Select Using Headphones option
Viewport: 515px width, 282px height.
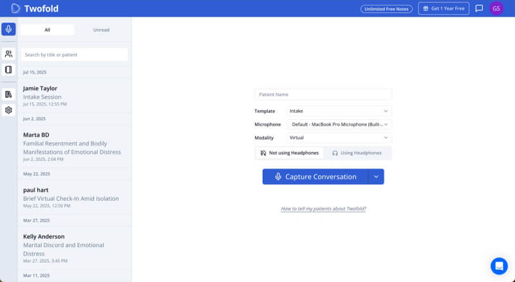click(x=357, y=153)
